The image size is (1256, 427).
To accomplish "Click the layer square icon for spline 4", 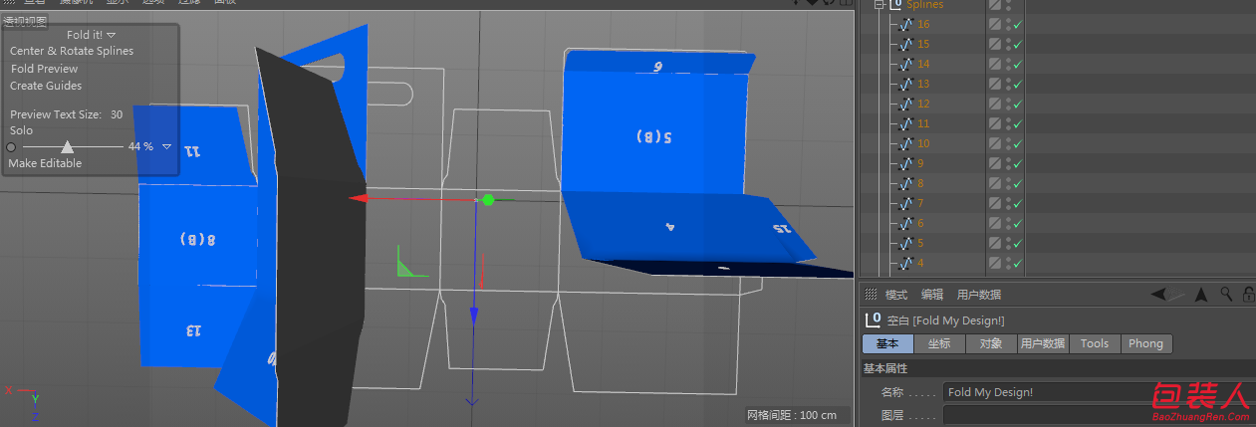I will [x=994, y=264].
